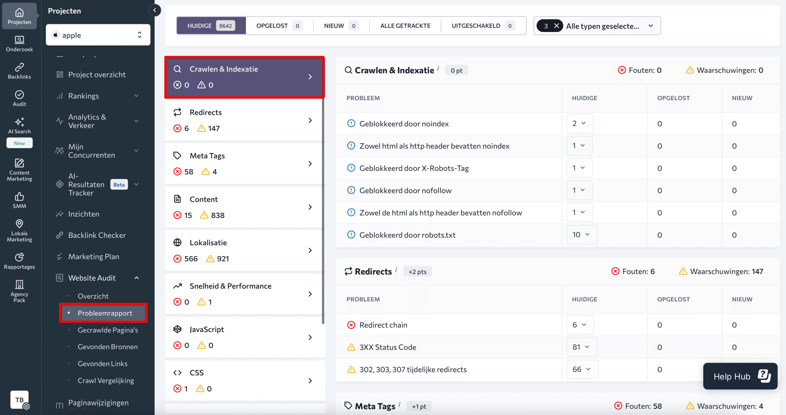The width and height of the screenshot is (786, 415).
Task: Open Onderzoek in the left rail
Action: (x=19, y=44)
